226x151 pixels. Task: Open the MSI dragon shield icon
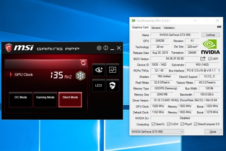[x=113, y=85]
